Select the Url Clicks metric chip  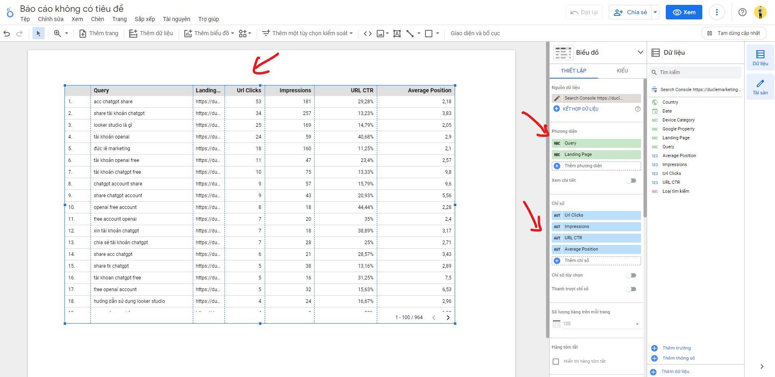point(596,215)
